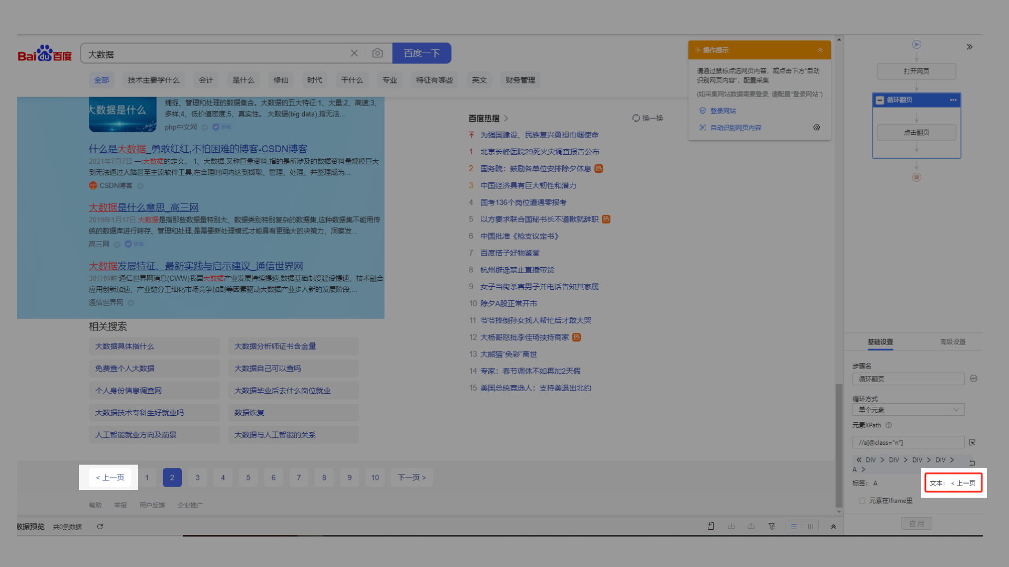The image size is (1009, 567).
Task: Enable the 元素在Iframe里 checkbox
Action: [x=862, y=501]
